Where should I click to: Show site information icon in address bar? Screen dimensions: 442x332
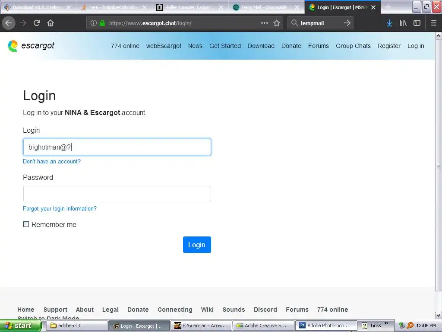pyautogui.click(x=94, y=23)
